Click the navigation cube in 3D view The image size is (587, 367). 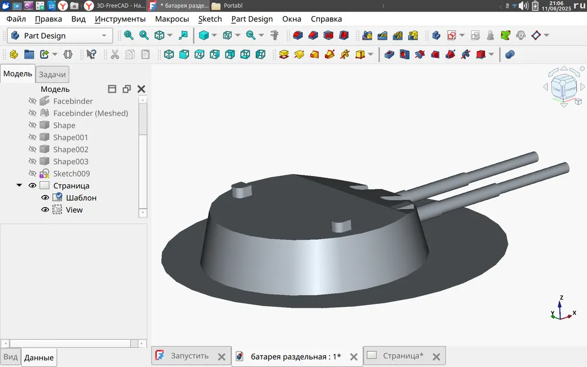(563, 87)
